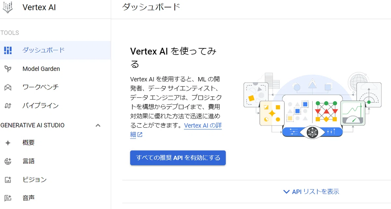Click the パイプライン sidebar icon
The image size is (391, 209).
tap(8, 106)
